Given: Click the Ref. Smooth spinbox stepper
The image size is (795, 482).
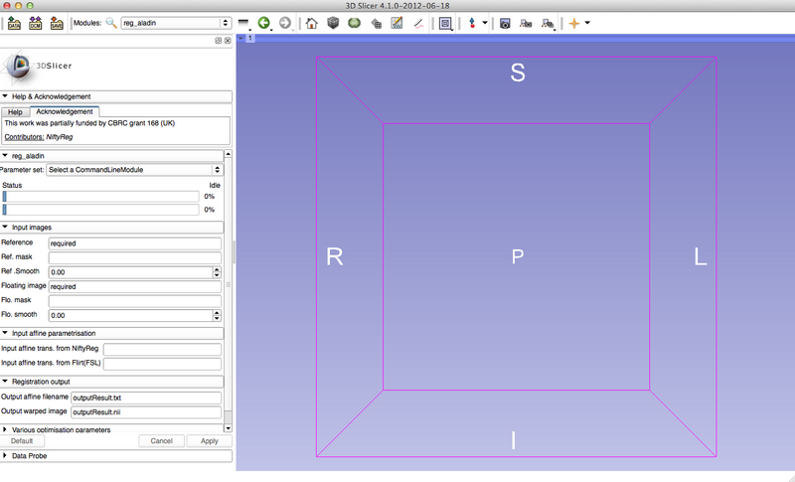Looking at the screenshot, I should coord(217,272).
